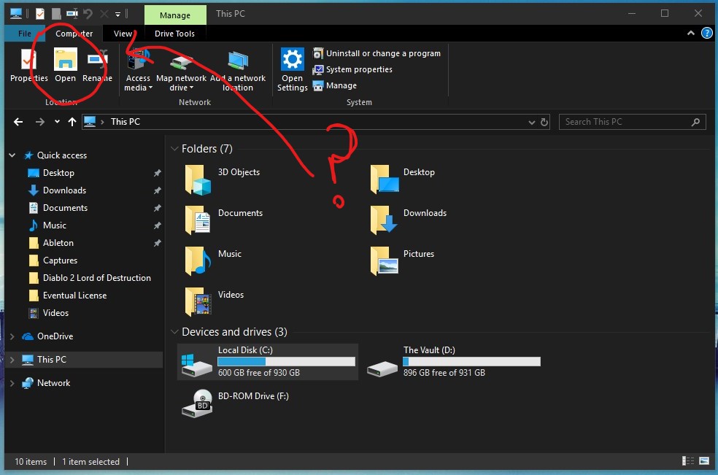718x475 pixels.
Task: Click Uninstall or change a program
Action: (x=377, y=53)
